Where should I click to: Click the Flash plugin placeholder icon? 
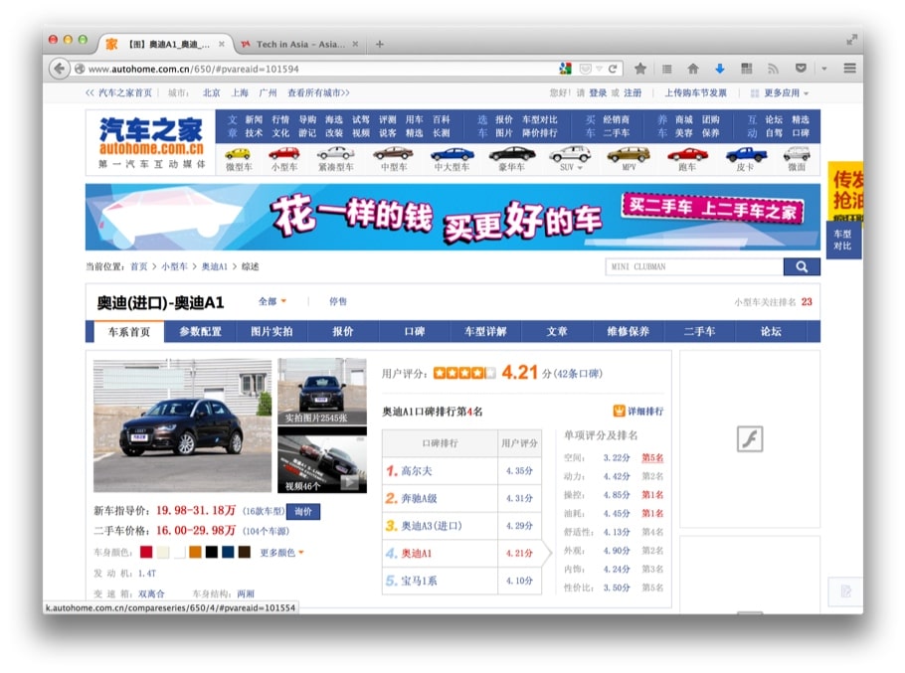click(x=750, y=438)
